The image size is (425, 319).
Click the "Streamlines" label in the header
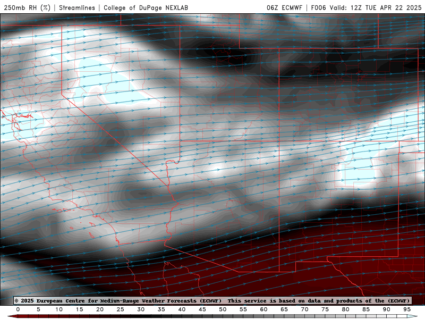point(77,7)
